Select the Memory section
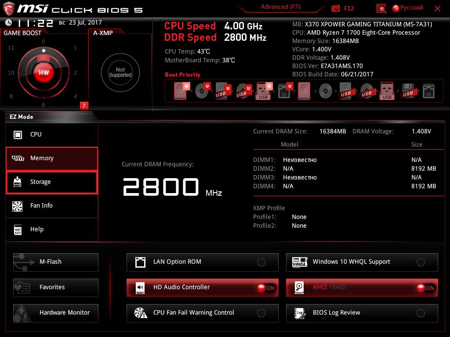Screen dimensions: 450x337 [52, 158]
